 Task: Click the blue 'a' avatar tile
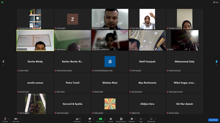(110, 61)
